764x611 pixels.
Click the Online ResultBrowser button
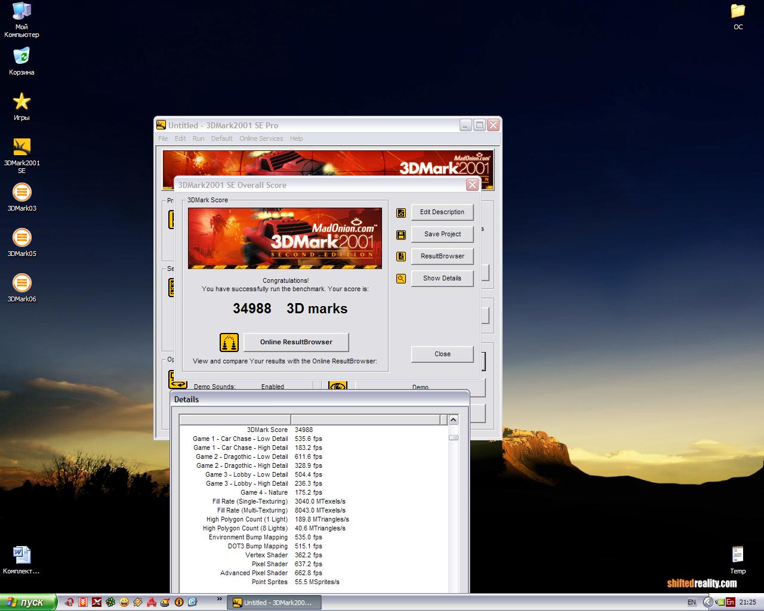point(296,342)
